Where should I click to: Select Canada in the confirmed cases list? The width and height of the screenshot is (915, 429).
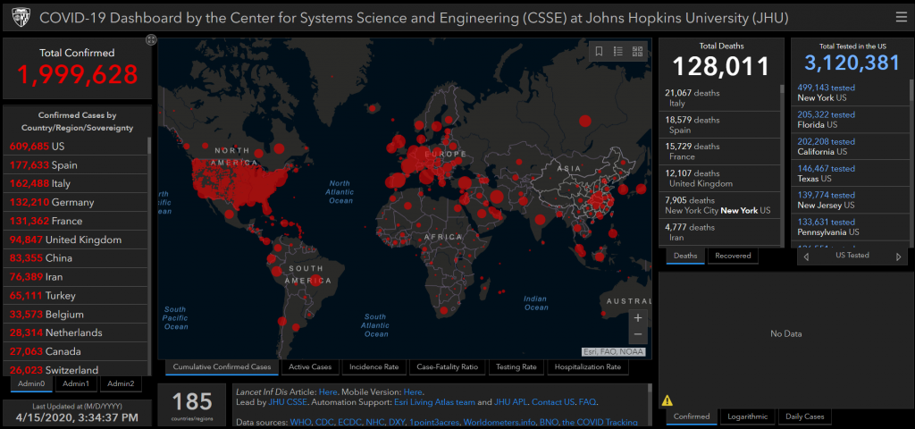tap(76, 351)
